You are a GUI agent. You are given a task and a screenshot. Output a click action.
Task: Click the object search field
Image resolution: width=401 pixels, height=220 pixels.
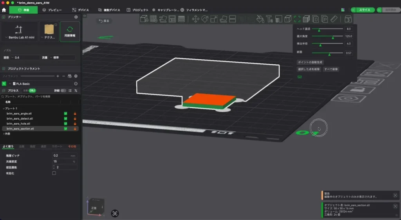click(40, 96)
